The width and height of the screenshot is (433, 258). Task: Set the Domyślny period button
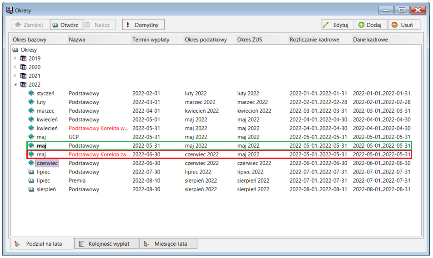pyautogui.click(x=143, y=25)
